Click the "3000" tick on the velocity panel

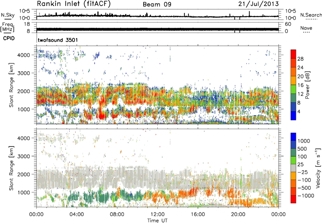24,156
